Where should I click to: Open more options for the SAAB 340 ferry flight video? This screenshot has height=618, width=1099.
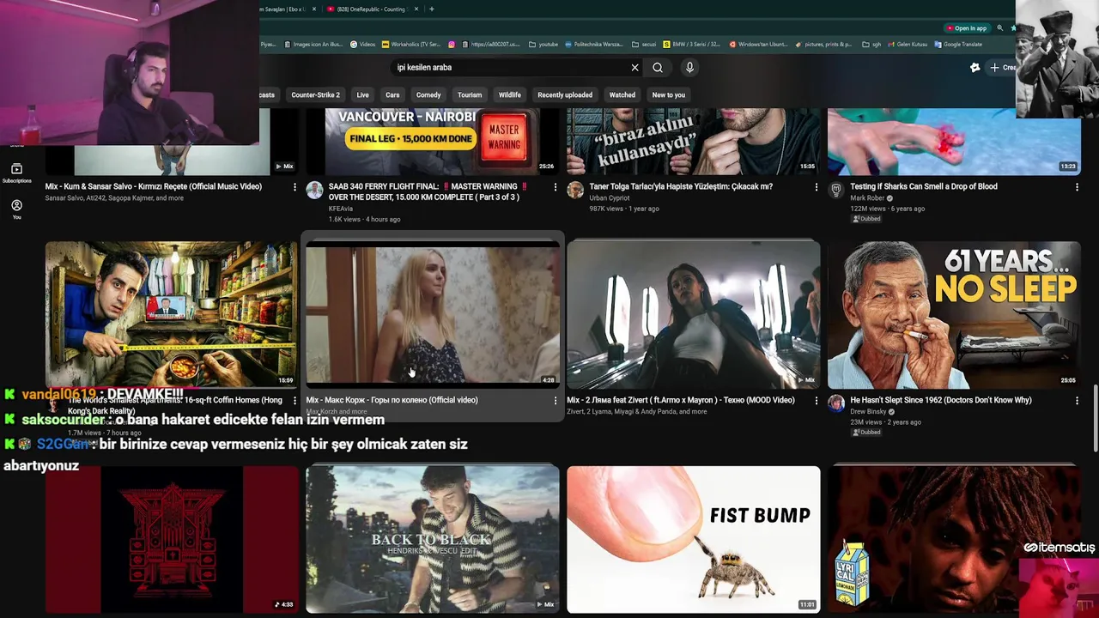(x=556, y=187)
